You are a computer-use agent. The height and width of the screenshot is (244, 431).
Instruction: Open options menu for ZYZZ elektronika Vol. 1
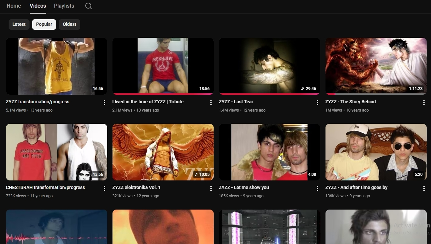[211, 188]
